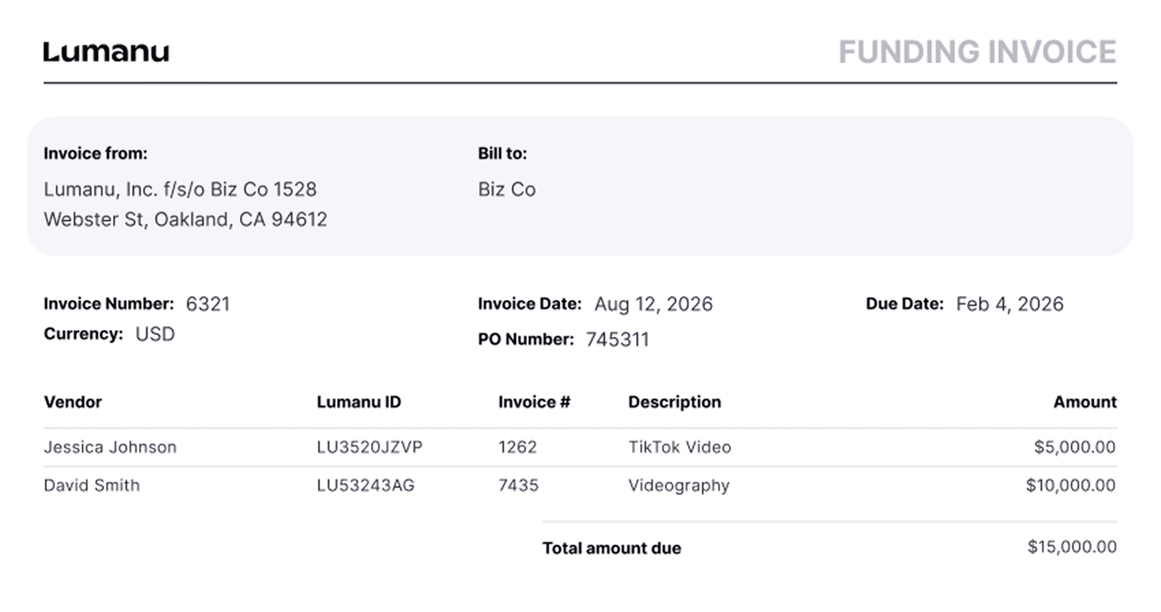Click invoice # 7435
Image resolution: width=1161 pixels, height=612 pixels.
pos(518,485)
